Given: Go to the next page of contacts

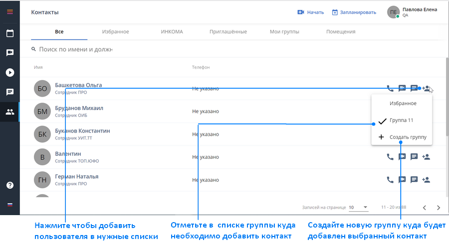Looking at the screenshot, I should [x=439, y=208].
